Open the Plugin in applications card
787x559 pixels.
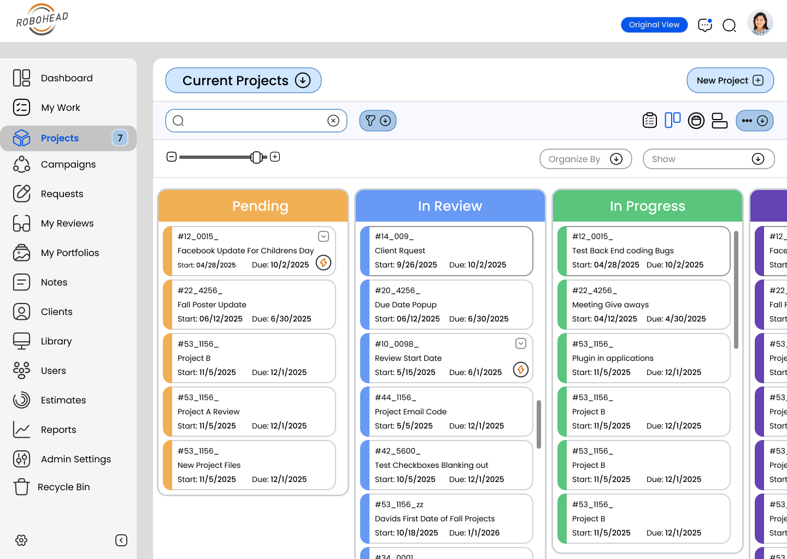pos(644,358)
